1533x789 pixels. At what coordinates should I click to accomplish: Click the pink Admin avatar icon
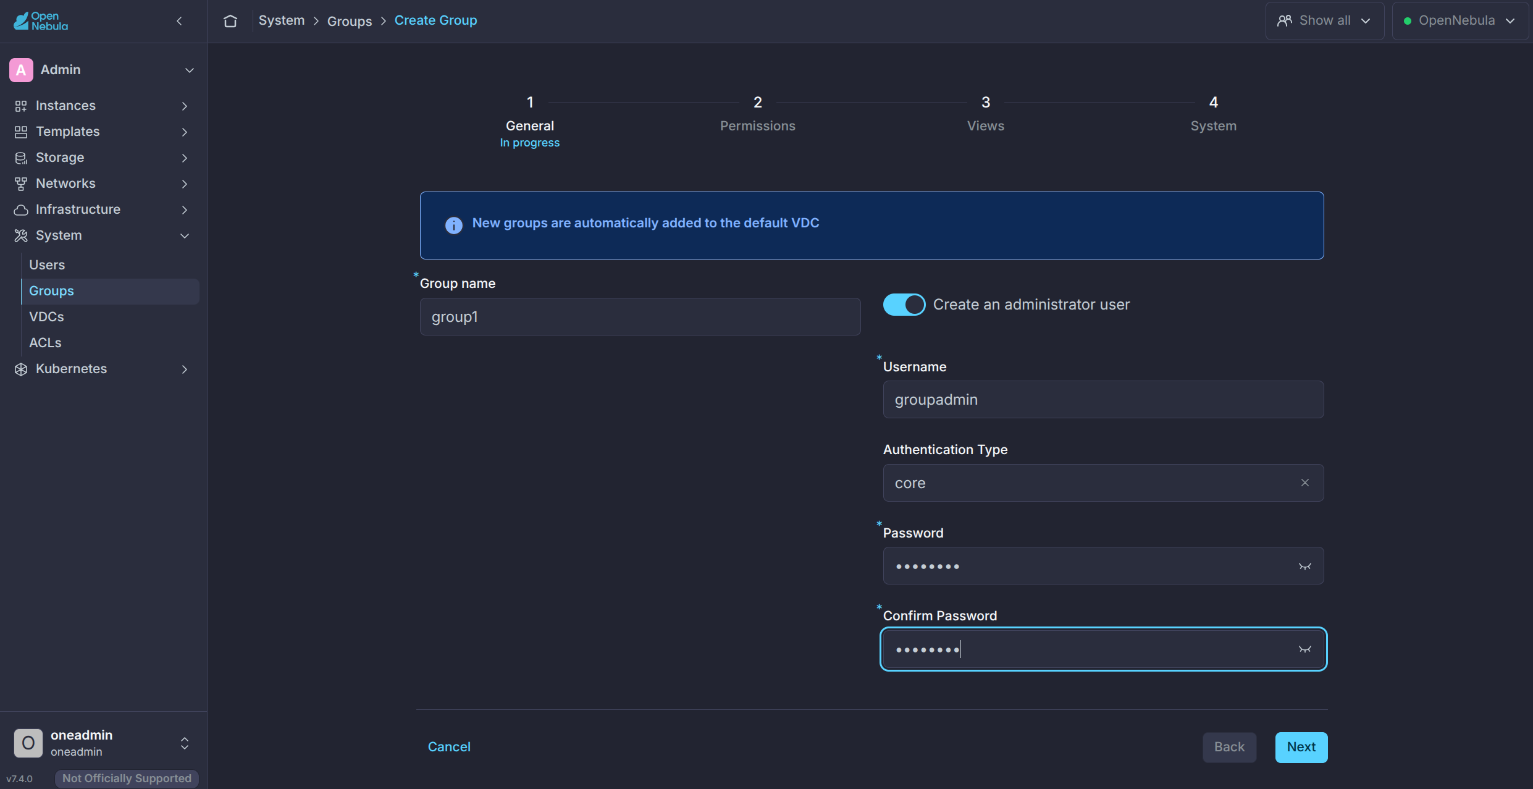pyautogui.click(x=21, y=70)
